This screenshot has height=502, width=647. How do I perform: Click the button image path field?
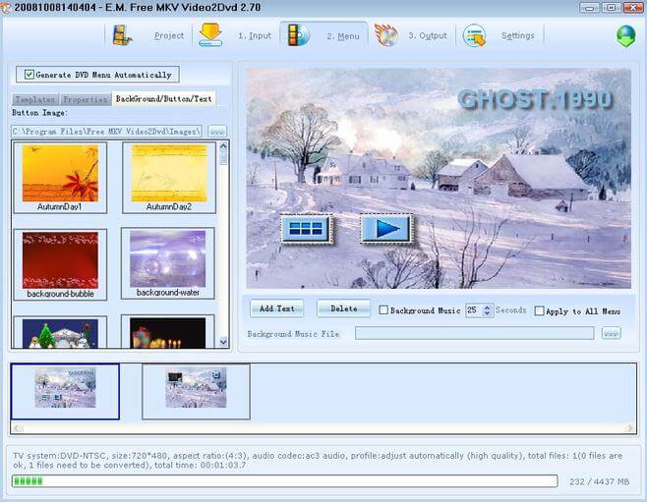click(106, 132)
